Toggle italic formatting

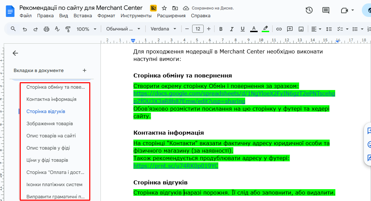[231, 29]
